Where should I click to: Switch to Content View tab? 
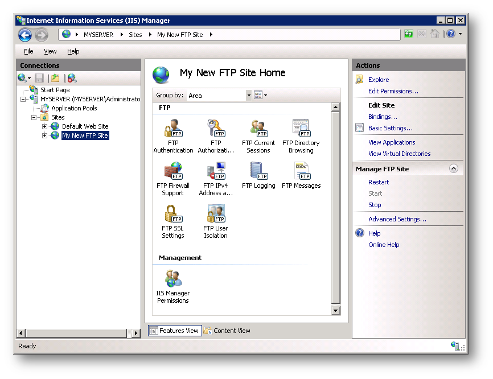tap(227, 331)
